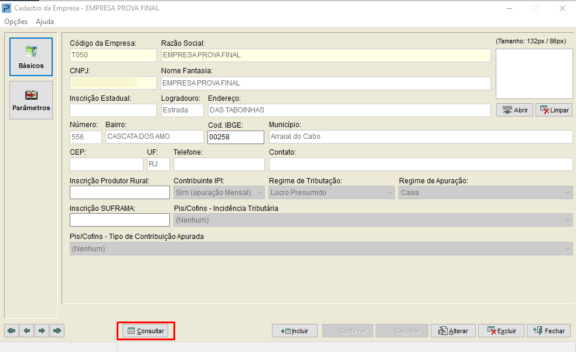Viewport: 576px width, 352px height.
Task: Go to first record arrow
Action: [11, 331]
